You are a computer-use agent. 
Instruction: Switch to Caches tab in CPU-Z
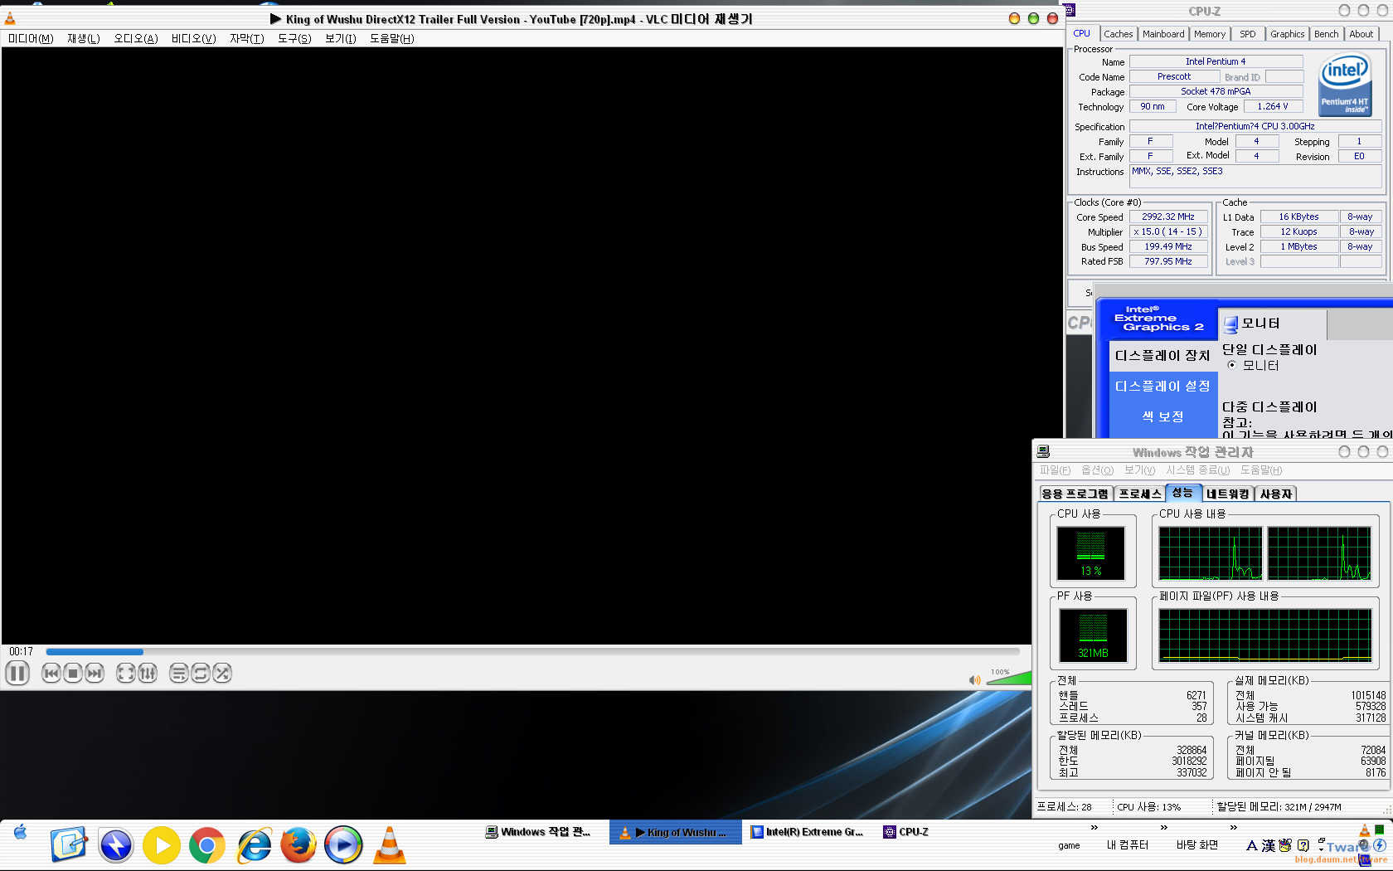click(1119, 34)
